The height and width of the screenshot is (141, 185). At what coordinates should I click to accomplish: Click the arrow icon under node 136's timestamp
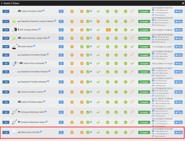tap(153, 83)
